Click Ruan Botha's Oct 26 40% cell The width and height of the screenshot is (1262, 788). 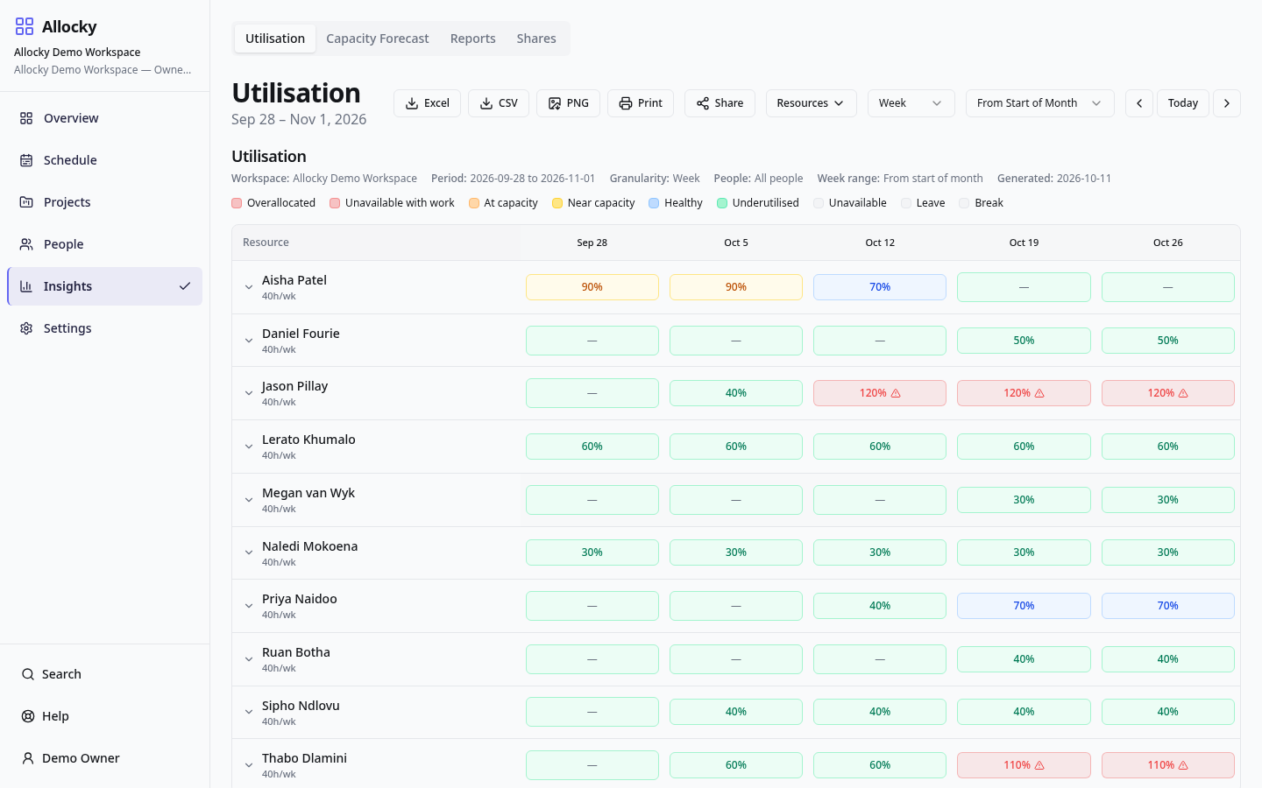pos(1167,659)
